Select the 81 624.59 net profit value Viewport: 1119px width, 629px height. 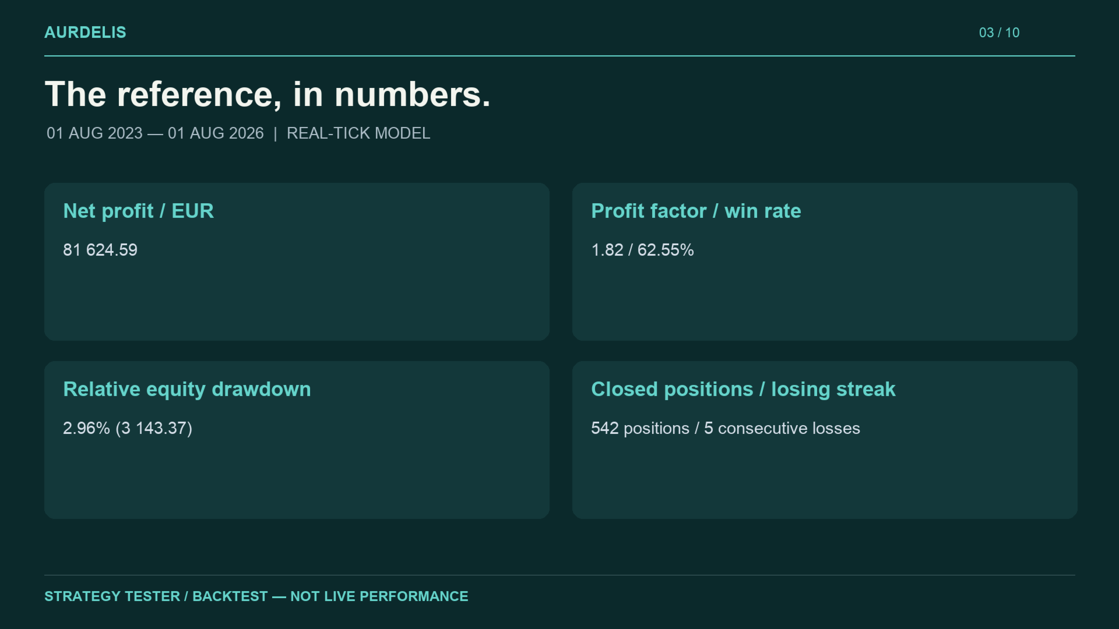(x=100, y=250)
